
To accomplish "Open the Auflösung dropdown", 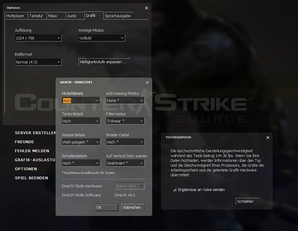I will click(x=38, y=38).
